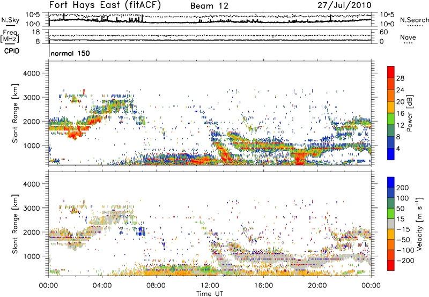This screenshot has width=429, height=297.
Task: Click the '-50' velocity colorbar value
Action: pos(403,240)
